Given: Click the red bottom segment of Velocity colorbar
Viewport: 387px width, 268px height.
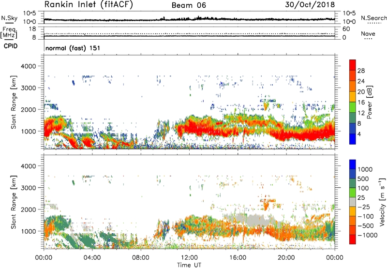Looking at the screenshot, I should [353, 239].
